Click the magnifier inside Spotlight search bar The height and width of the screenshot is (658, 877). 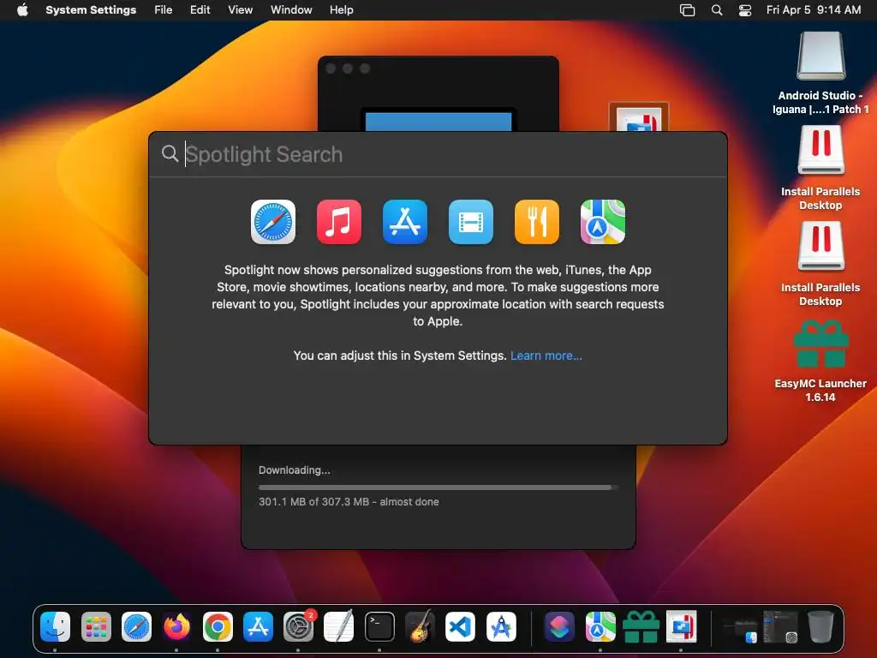point(170,153)
